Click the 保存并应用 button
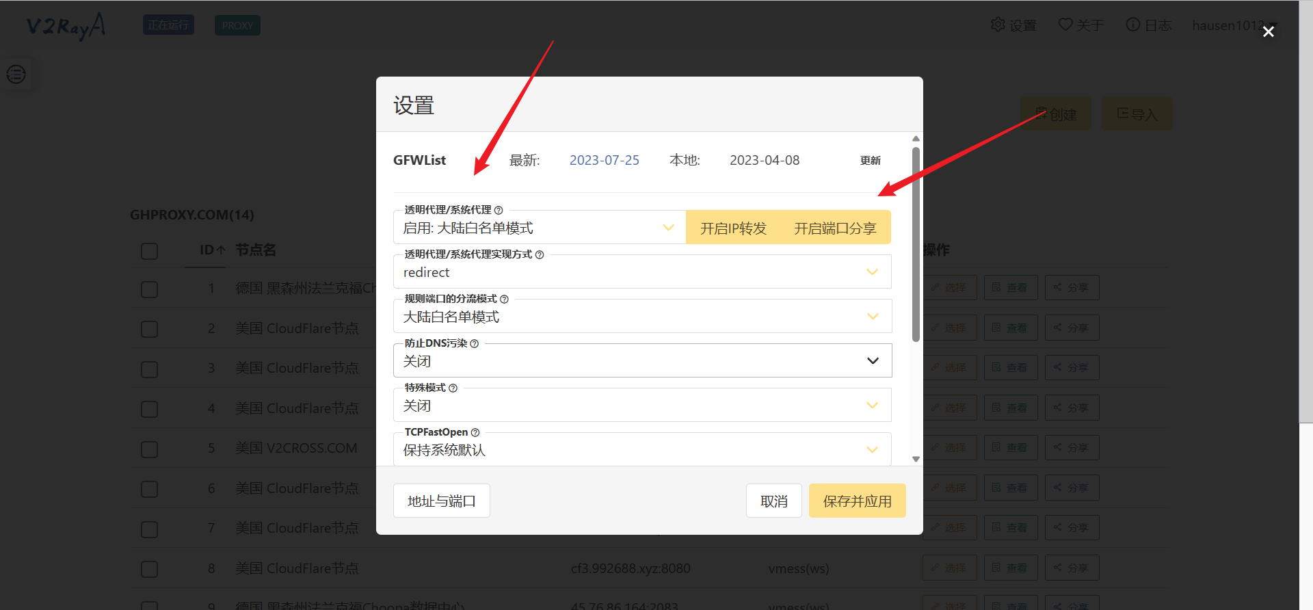The image size is (1313, 610). tap(857, 501)
